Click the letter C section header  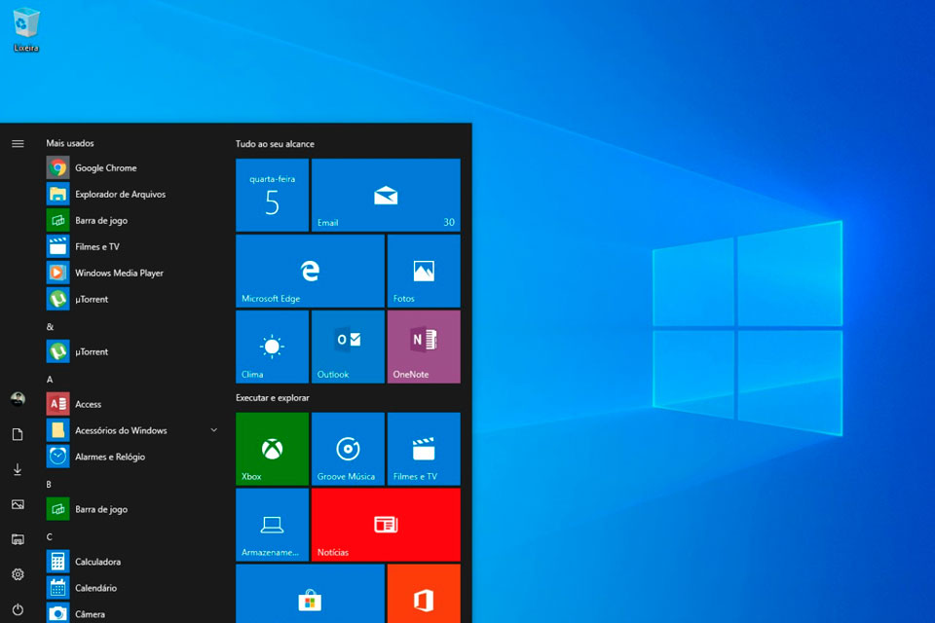click(x=50, y=536)
